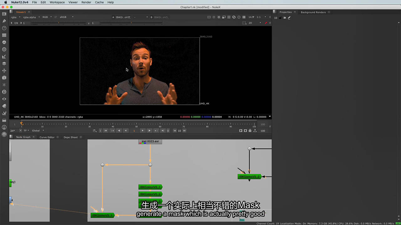Select the joel.0023.exr read node
This screenshot has height=225, width=401.
pyautogui.click(x=150, y=142)
